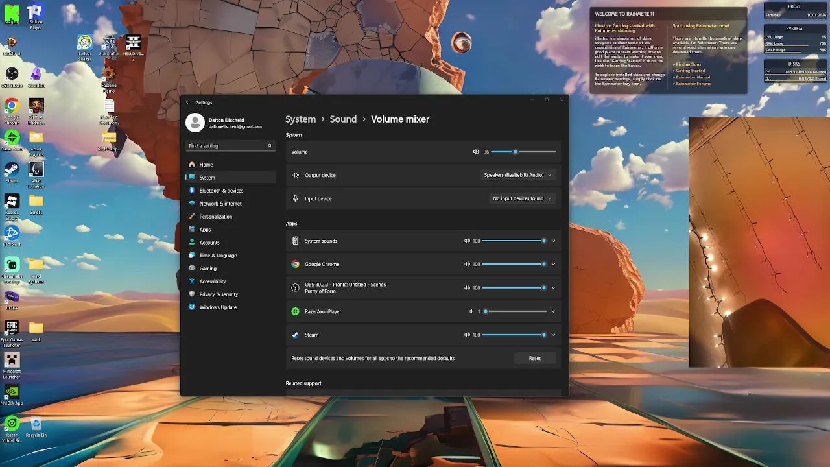The height and width of the screenshot is (467, 830).
Task: Open Rainmeter Finding Skins link
Action: tap(688, 64)
